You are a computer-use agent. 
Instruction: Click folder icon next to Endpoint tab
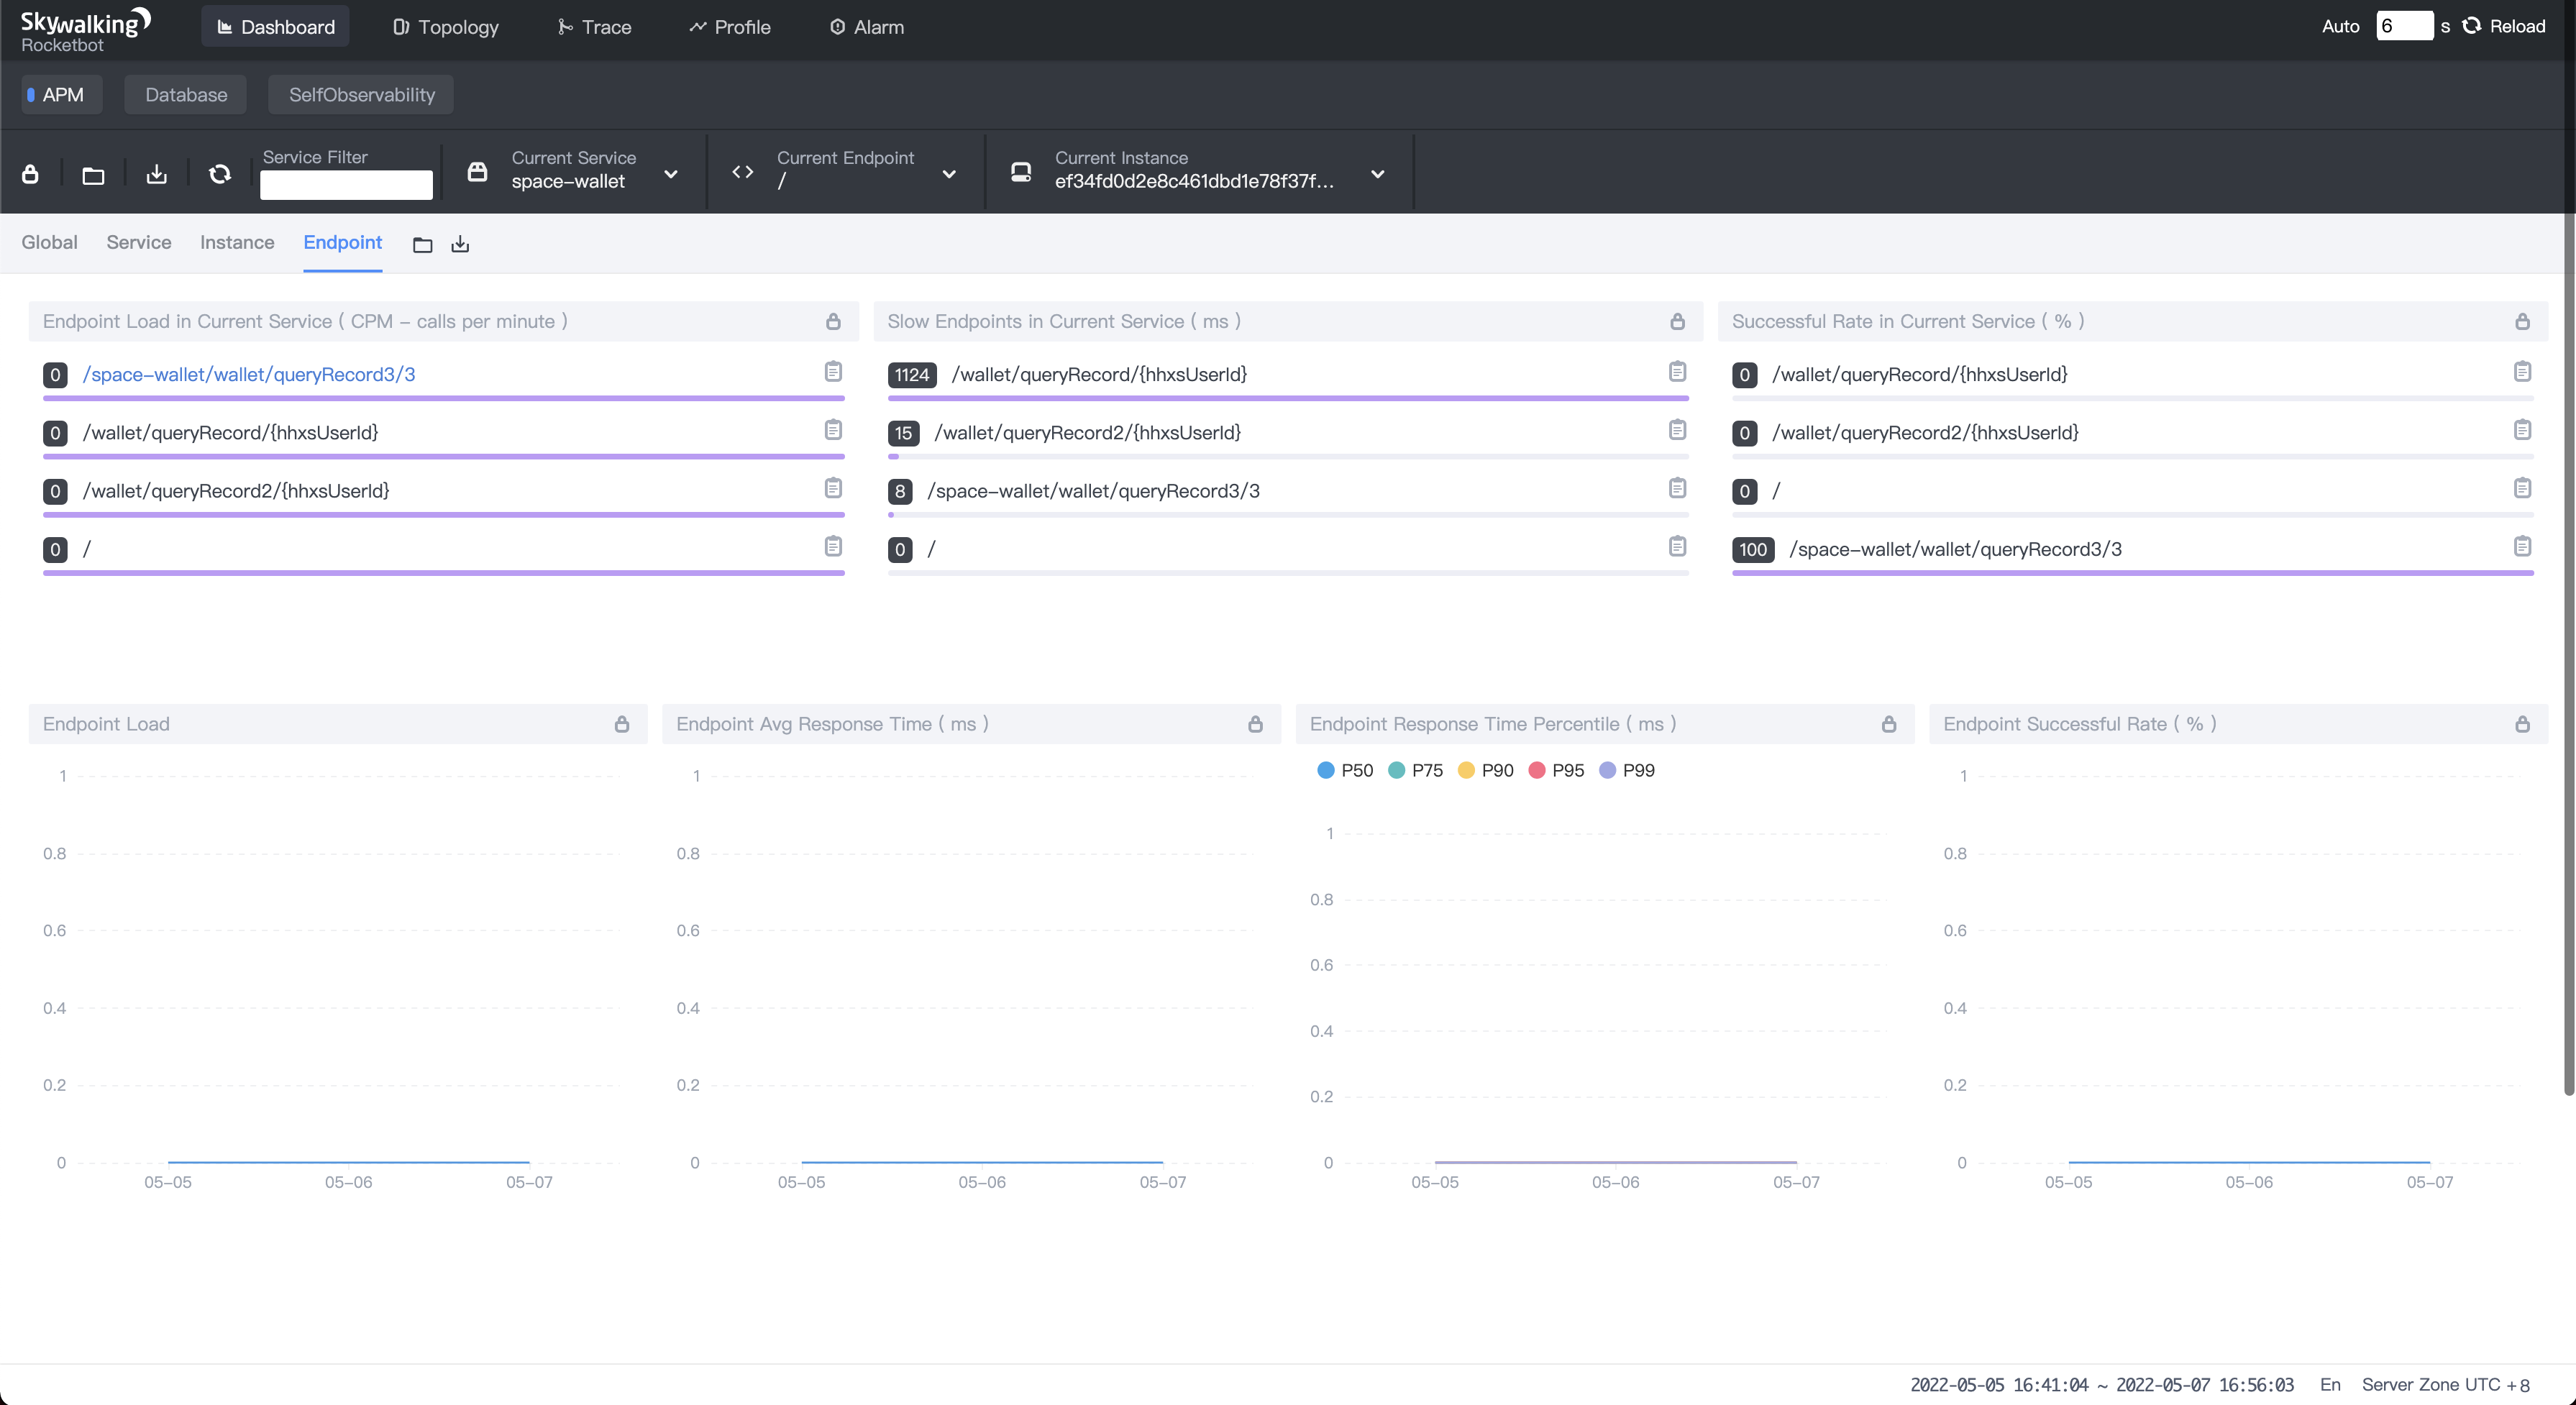[422, 244]
